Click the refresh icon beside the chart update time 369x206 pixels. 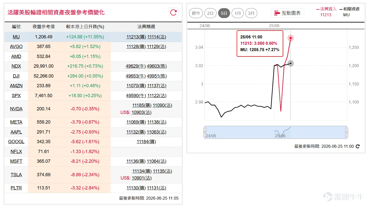point(358,146)
